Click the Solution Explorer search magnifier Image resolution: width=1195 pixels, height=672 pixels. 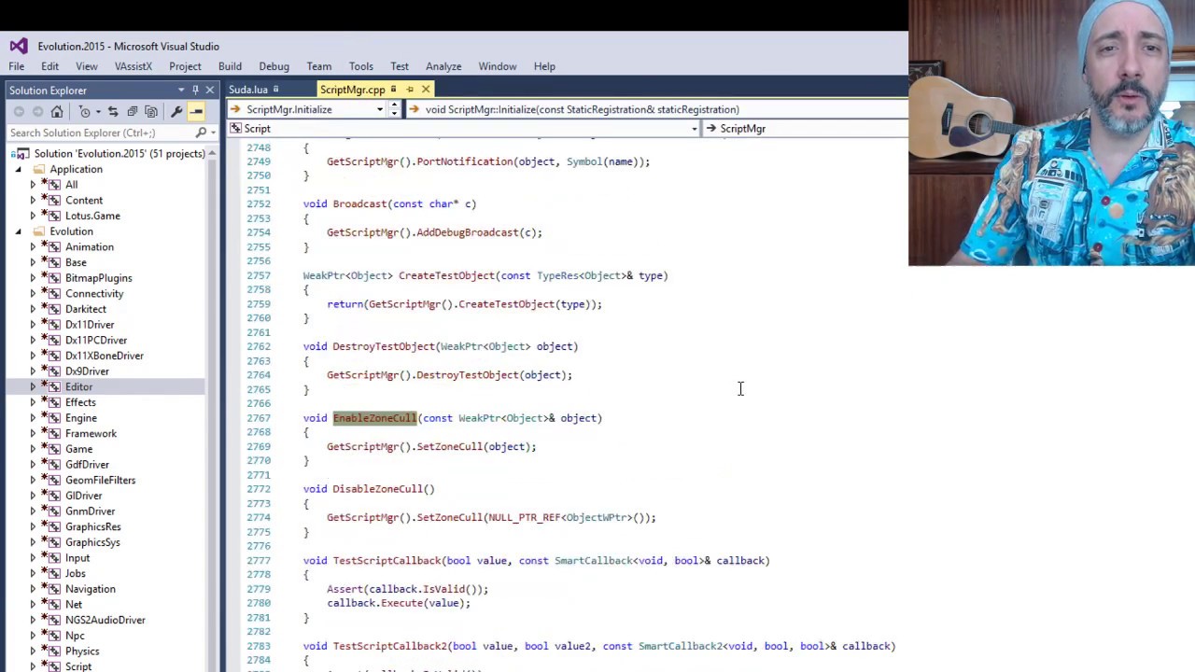click(x=201, y=133)
